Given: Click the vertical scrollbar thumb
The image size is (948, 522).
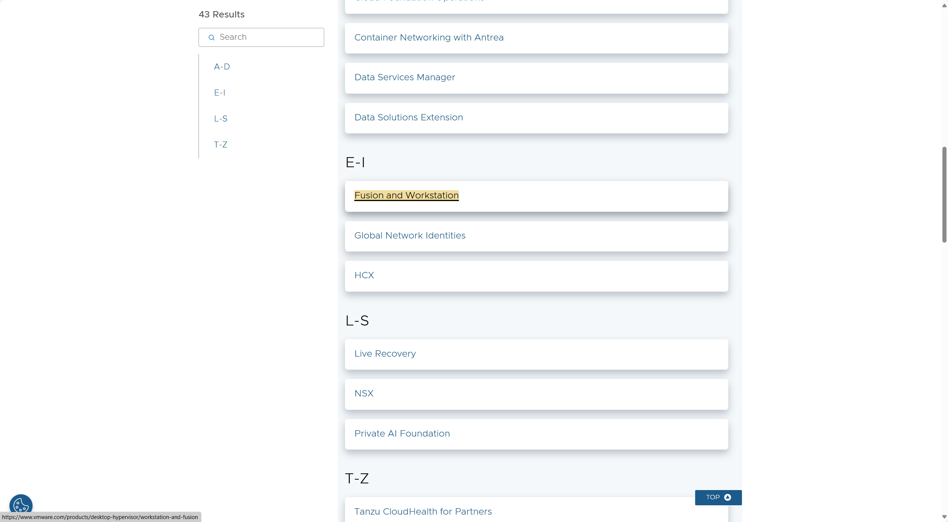Looking at the screenshot, I should click(x=944, y=195).
